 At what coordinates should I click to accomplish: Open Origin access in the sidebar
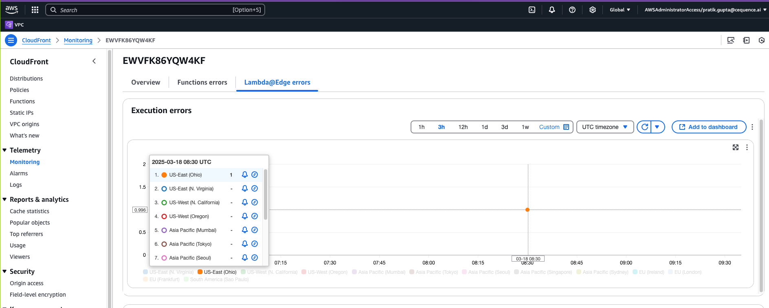tap(26, 283)
